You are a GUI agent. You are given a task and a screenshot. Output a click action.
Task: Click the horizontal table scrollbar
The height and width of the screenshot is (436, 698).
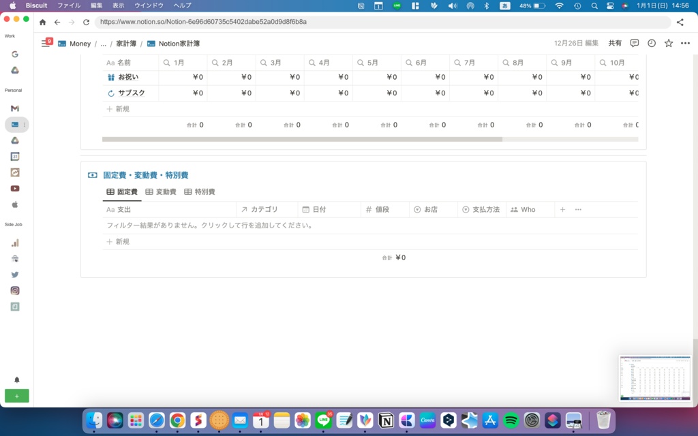[x=302, y=139]
